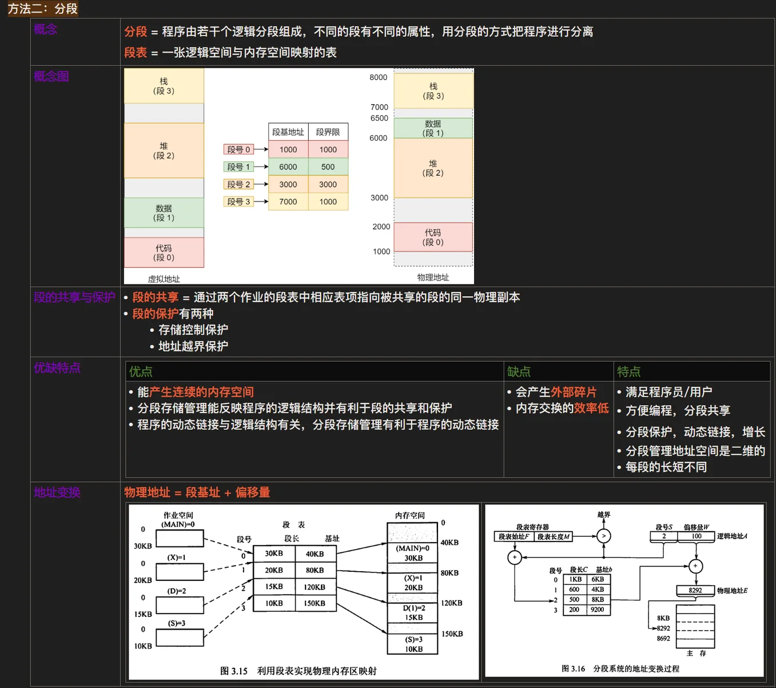776x688 pixels.
Task: Click the "代码 (段 0)" block in physical address column
Action: (433, 237)
